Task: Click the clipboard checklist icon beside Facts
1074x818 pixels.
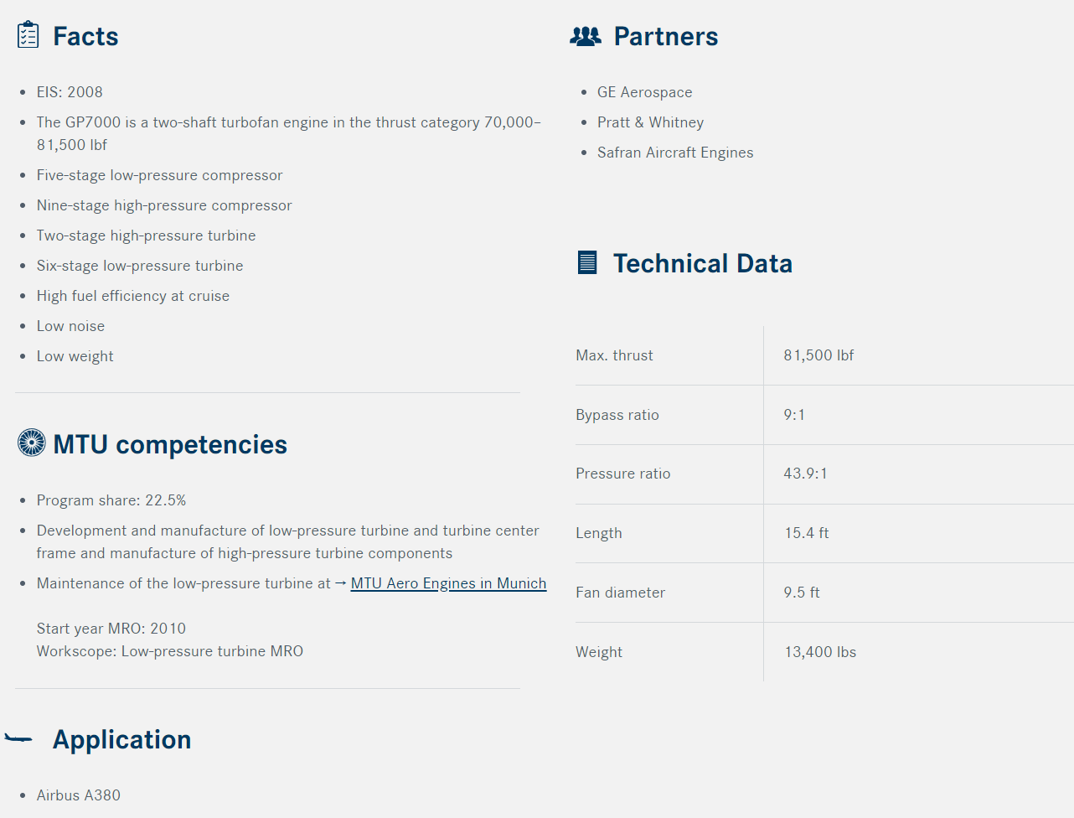Action: (28, 34)
